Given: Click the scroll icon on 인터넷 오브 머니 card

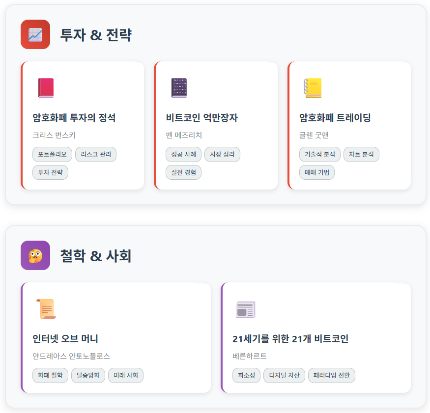Looking at the screenshot, I should pos(47,308).
